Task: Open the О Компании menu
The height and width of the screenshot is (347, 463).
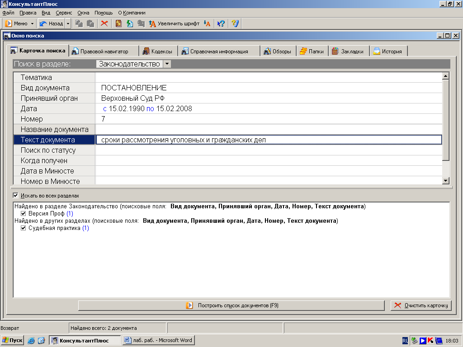Action: click(x=132, y=13)
